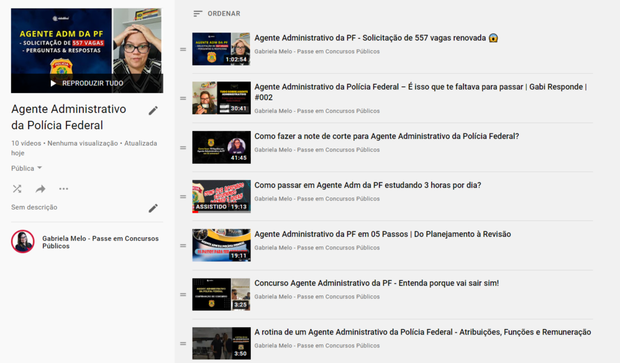
Task: Open video 'A rotina de um Agente Administrativo'
Action: click(x=423, y=332)
